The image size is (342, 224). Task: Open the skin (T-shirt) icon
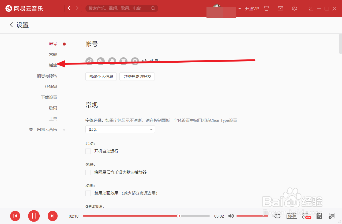tap(266, 8)
